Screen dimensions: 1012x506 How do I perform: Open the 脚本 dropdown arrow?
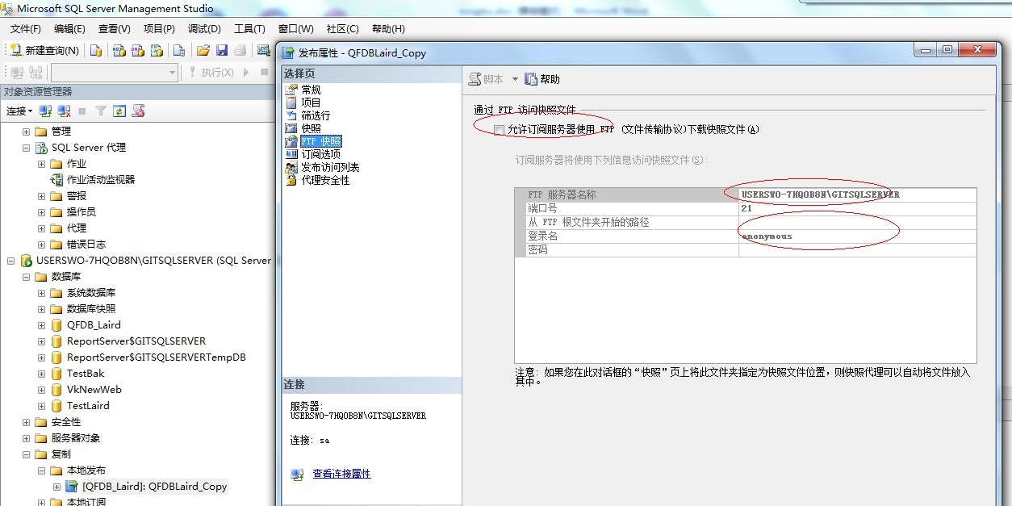515,79
